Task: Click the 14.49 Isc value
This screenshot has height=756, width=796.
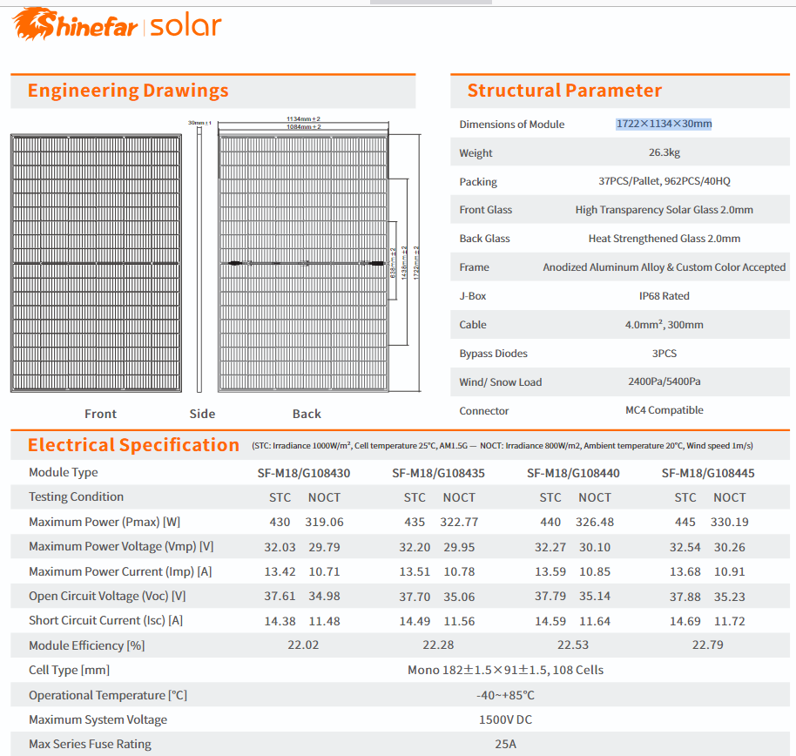Action: click(415, 622)
